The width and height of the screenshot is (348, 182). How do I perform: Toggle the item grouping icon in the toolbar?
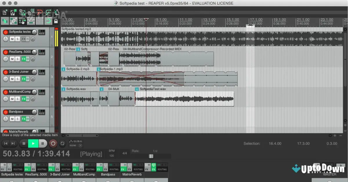[x=14, y=21]
